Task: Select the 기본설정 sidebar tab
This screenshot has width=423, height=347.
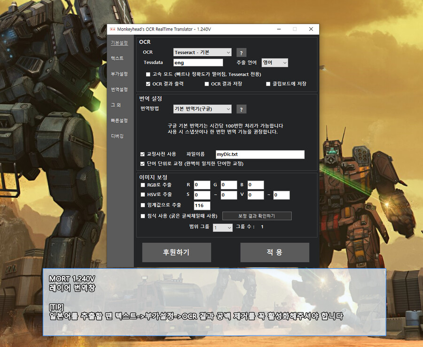Action: coord(119,43)
